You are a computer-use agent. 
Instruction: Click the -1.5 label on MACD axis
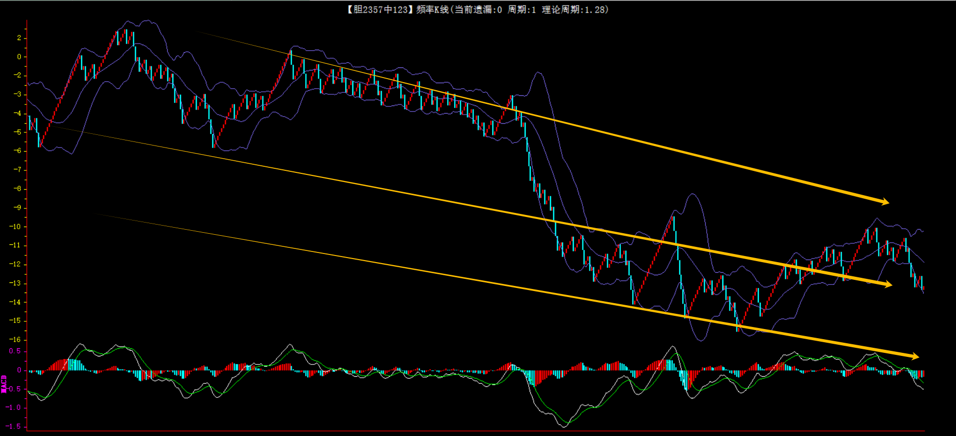(x=14, y=426)
